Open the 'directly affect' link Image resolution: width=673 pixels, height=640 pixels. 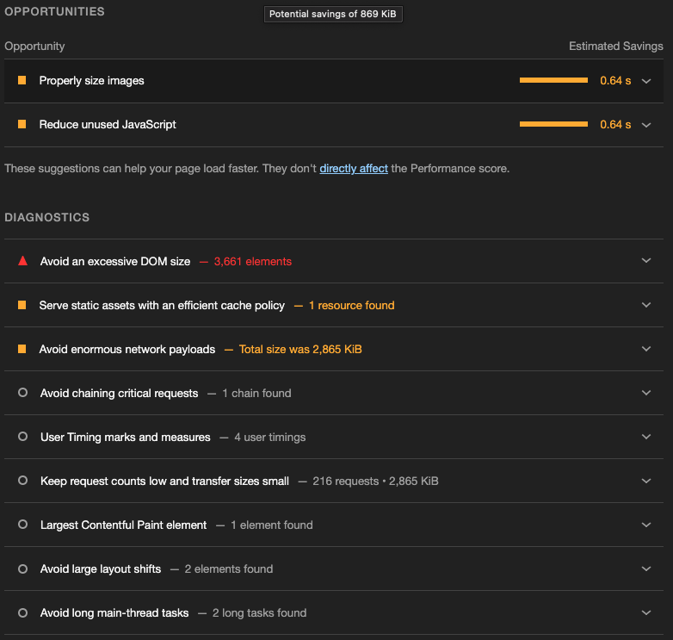coord(354,169)
